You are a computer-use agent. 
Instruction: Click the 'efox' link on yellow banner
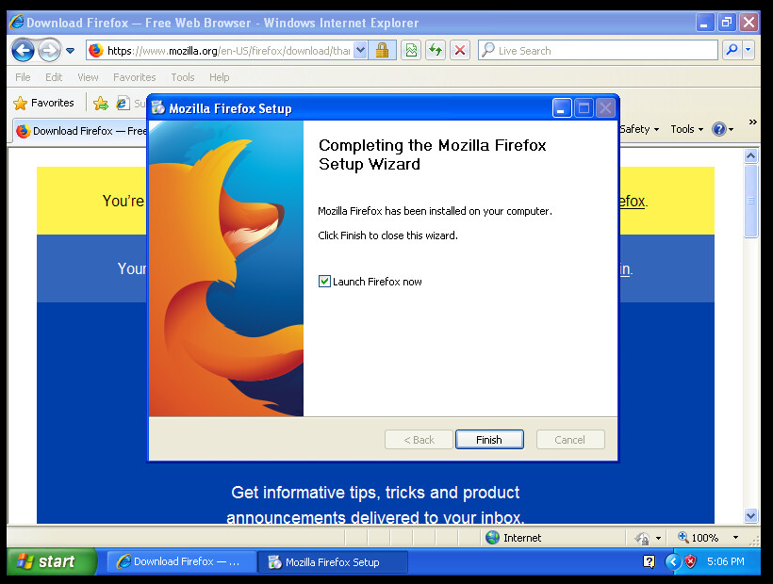point(632,201)
